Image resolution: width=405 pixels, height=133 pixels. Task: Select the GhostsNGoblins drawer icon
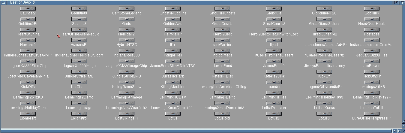point(173,9)
